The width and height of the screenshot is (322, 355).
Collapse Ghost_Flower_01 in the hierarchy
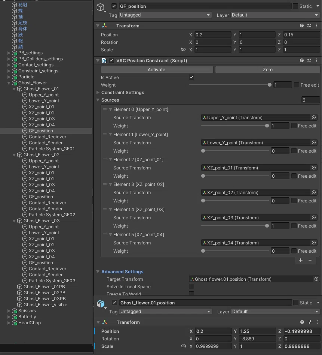(14, 89)
